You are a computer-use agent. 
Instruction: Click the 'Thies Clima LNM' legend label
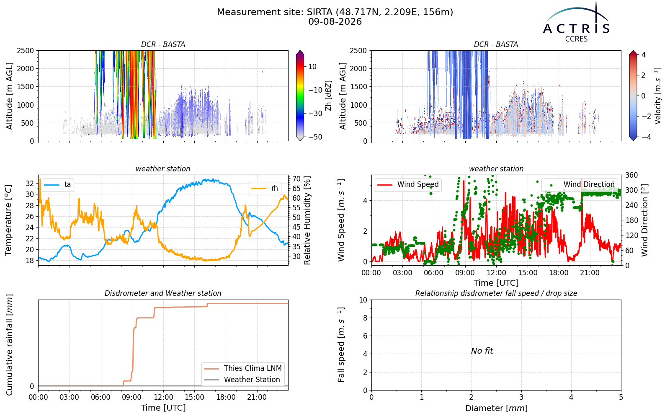point(253,368)
